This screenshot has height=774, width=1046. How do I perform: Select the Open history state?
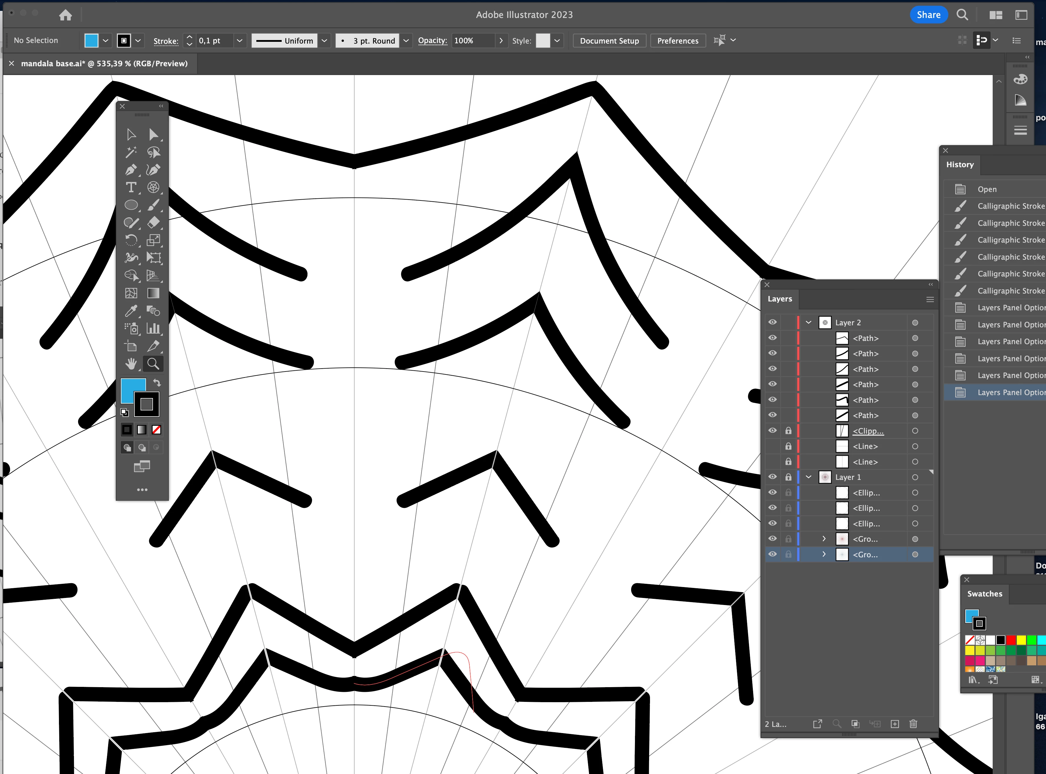click(987, 189)
